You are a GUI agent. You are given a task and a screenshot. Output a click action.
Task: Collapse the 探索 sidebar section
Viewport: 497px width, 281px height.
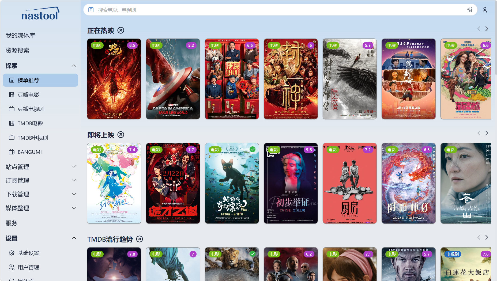click(74, 66)
